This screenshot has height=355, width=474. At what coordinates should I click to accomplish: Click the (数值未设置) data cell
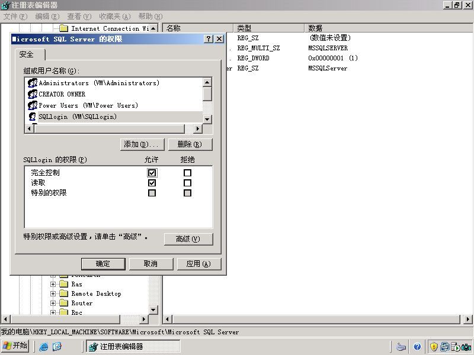click(330, 38)
